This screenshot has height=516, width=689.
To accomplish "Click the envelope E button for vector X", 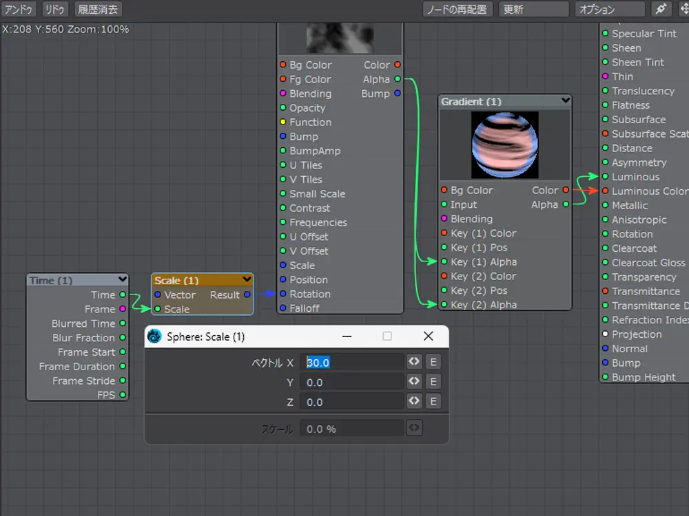I will (x=433, y=362).
